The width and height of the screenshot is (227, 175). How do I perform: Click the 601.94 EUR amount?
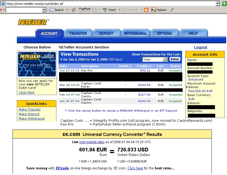93,150
